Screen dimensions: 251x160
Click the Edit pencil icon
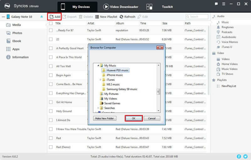coord(139,17)
